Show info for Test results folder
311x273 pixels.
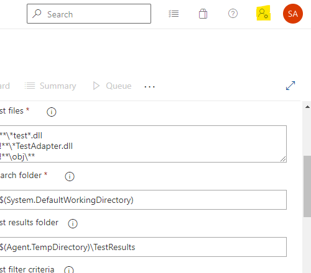click(x=73, y=223)
